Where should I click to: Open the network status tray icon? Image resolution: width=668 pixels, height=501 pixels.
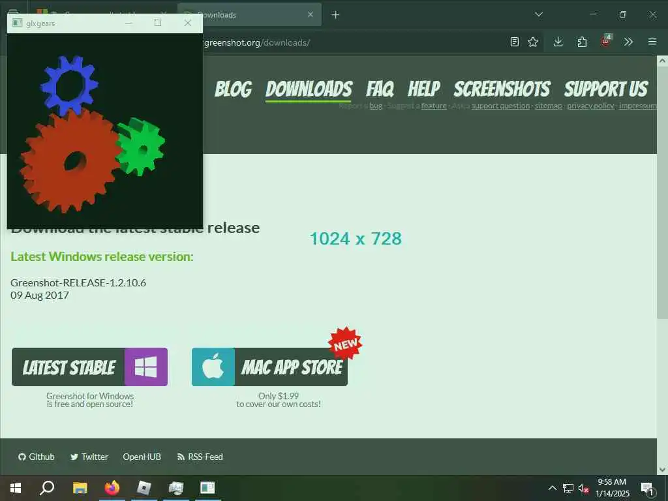(568, 488)
